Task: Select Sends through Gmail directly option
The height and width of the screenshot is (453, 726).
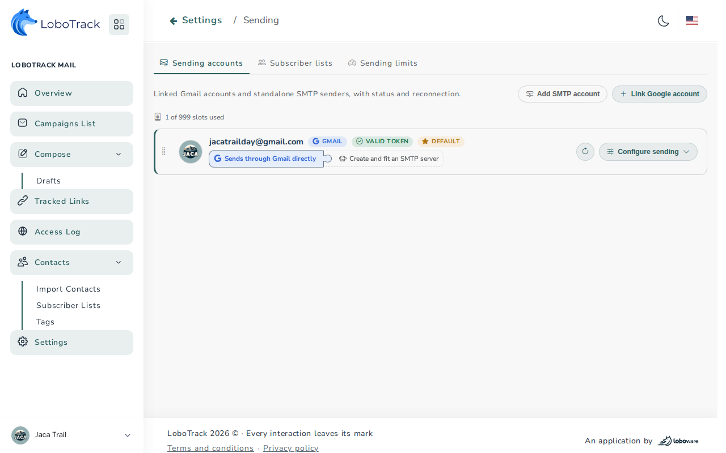Action: point(265,159)
